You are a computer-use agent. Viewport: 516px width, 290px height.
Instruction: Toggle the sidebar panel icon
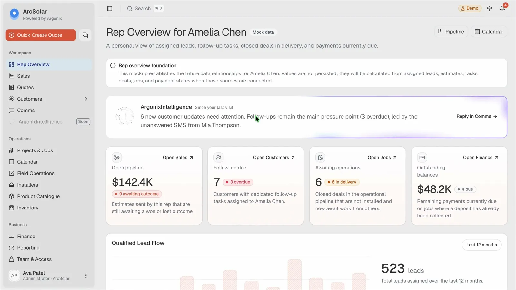click(x=110, y=9)
